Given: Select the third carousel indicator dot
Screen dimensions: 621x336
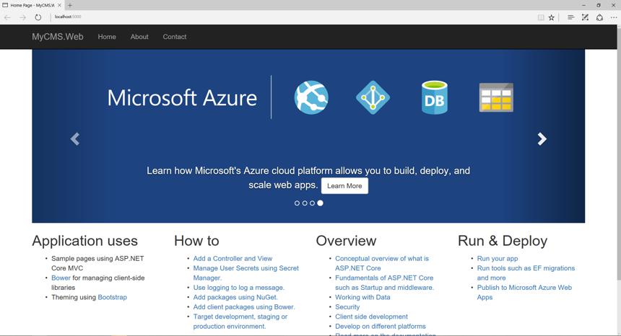Looking at the screenshot, I should 312,203.
